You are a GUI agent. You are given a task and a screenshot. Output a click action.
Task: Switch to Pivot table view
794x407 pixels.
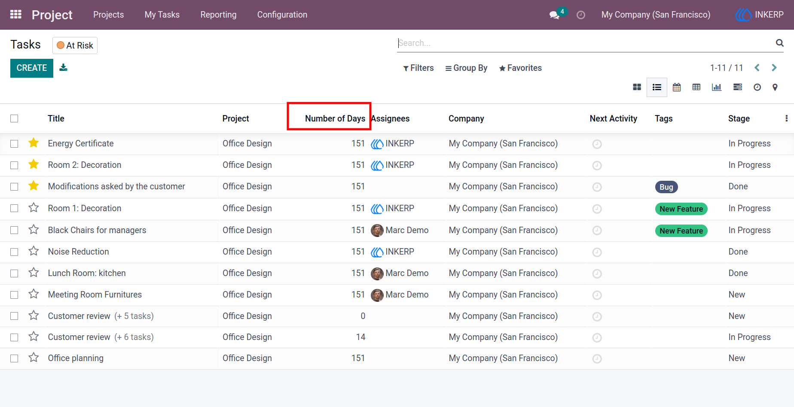click(x=696, y=87)
